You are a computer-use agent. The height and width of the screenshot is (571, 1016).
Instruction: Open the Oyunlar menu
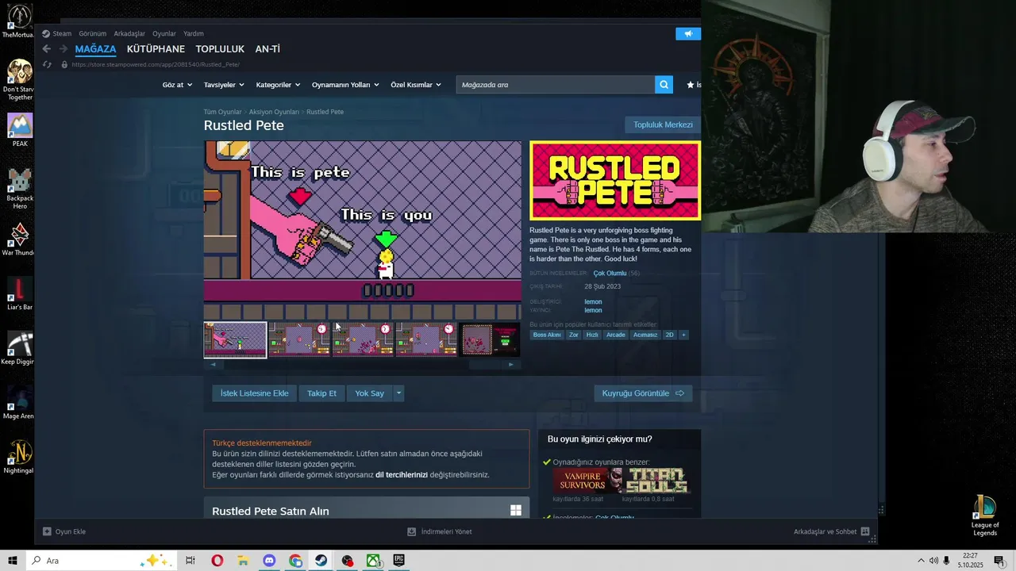[164, 33]
